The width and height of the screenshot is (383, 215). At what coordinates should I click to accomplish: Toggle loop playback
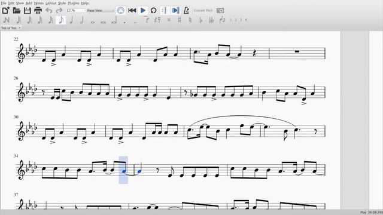(x=153, y=10)
